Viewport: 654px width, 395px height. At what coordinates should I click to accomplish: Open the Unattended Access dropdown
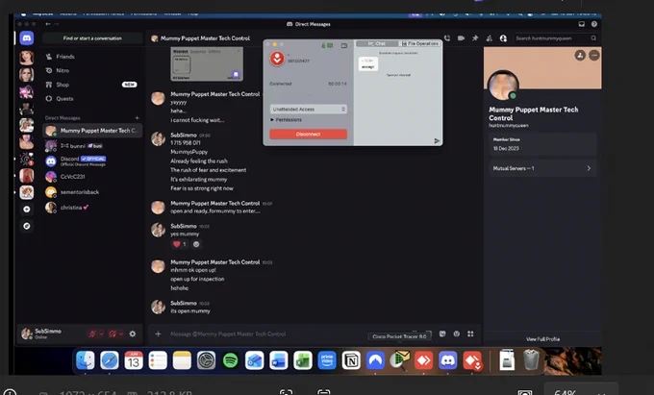point(308,110)
